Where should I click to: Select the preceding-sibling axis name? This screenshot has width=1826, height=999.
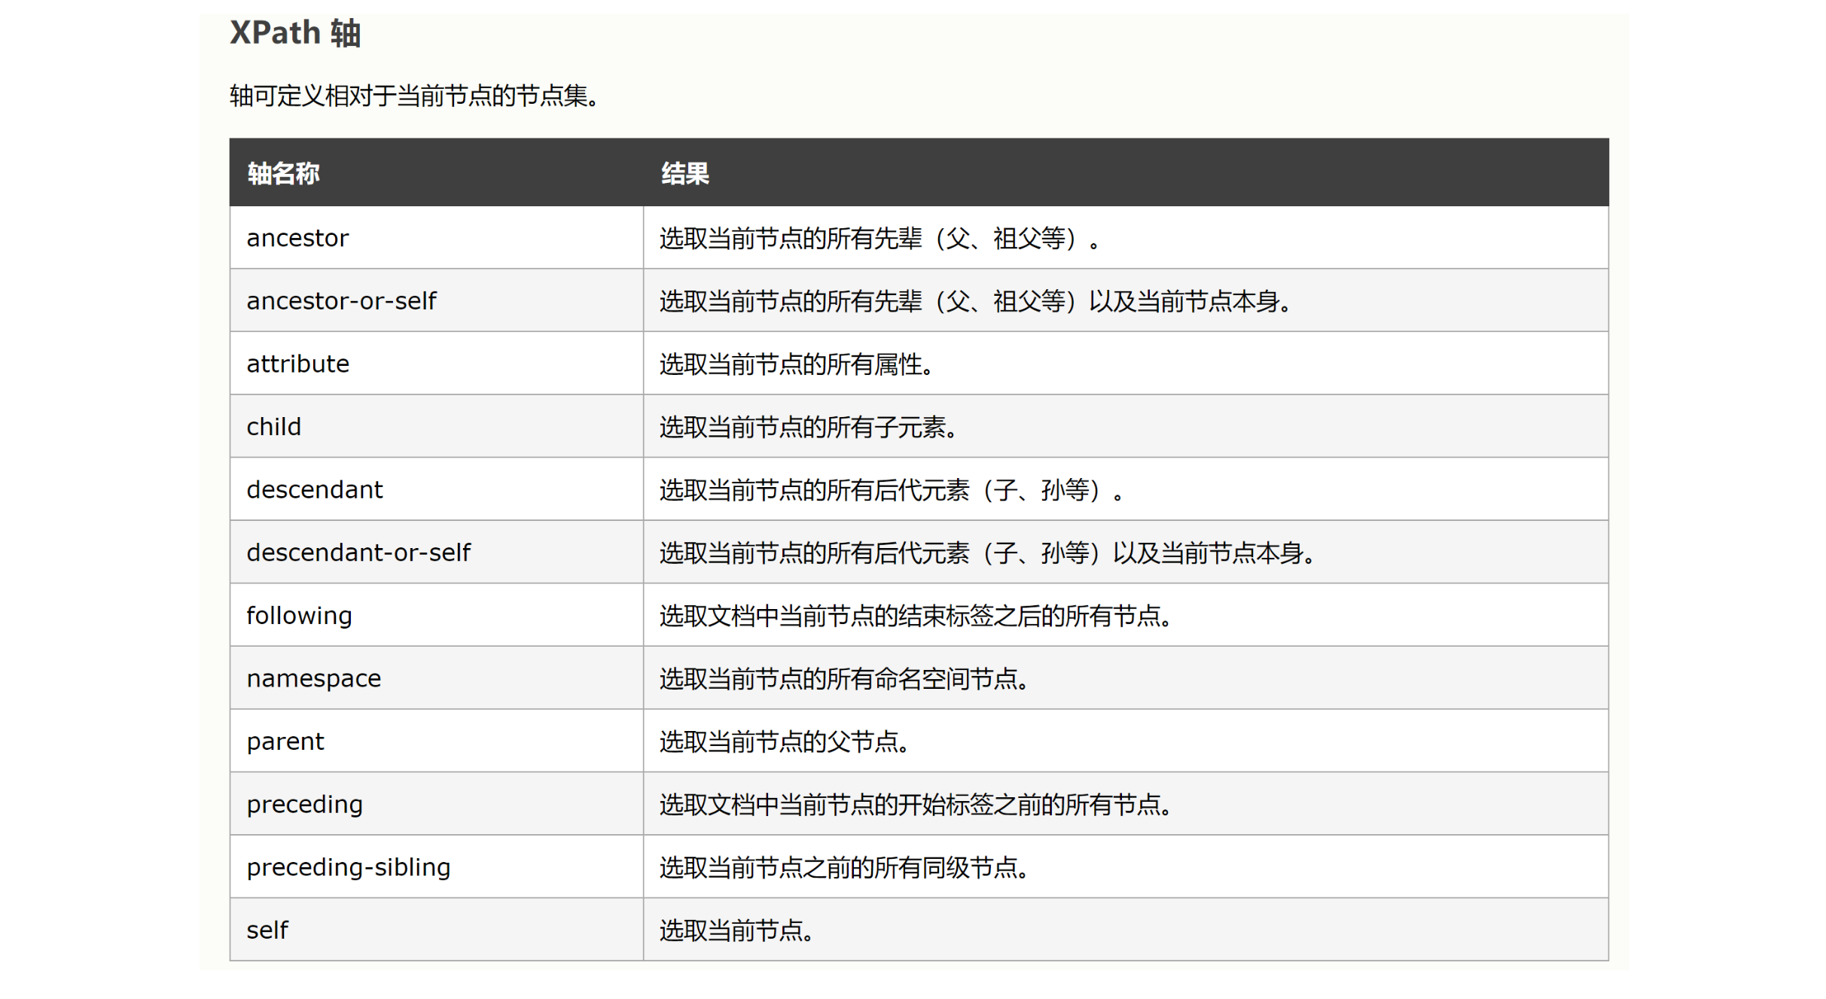point(348,867)
